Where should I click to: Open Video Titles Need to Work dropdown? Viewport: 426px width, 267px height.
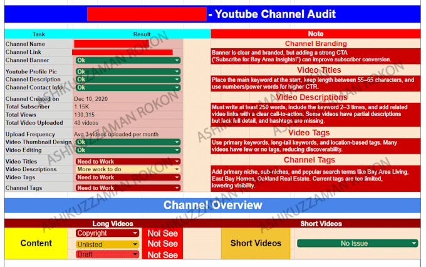pos(128,162)
